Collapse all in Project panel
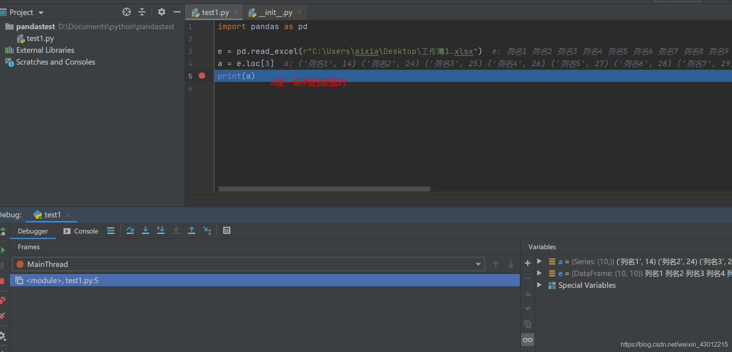Viewport: 732px width, 352px height. [x=142, y=12]
